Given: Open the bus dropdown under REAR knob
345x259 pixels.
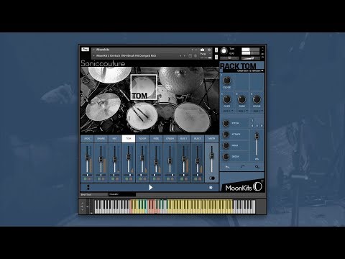Looking at the screenshot, I should (x=242, y=112).
